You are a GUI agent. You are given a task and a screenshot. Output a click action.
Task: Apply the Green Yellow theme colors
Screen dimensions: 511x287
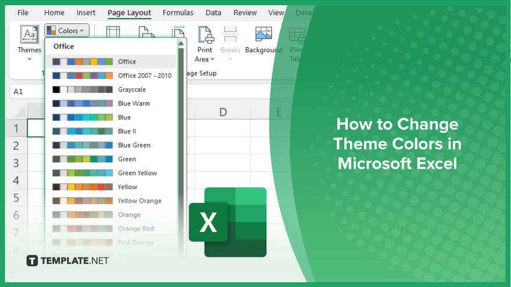[111, 173]
